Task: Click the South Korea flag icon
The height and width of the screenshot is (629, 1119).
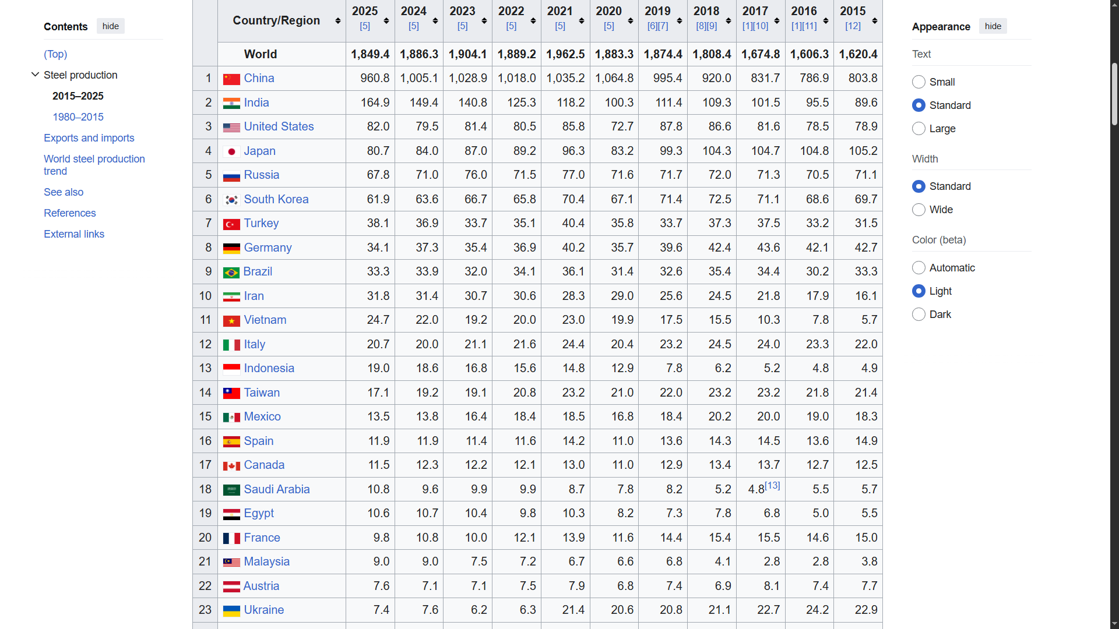Action: point(231,200)
